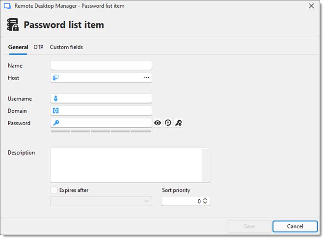Click the Password list item header icon
Viewport: 325px width, 240px height.
coord(13,25)
